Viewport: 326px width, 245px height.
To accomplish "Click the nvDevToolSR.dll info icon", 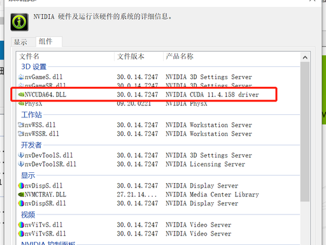I will [21, 164].
